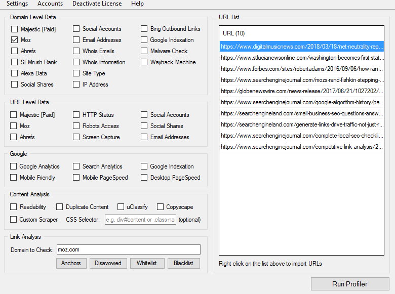The width and height of the screenshot is (395, 294).
Task: Tick the Malware Check checkbox
Action: (144, 51)
